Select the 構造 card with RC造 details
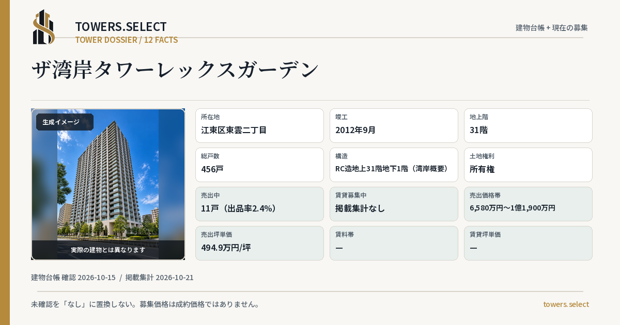Screen dimensions: 620x325 [x=394, y=165]
